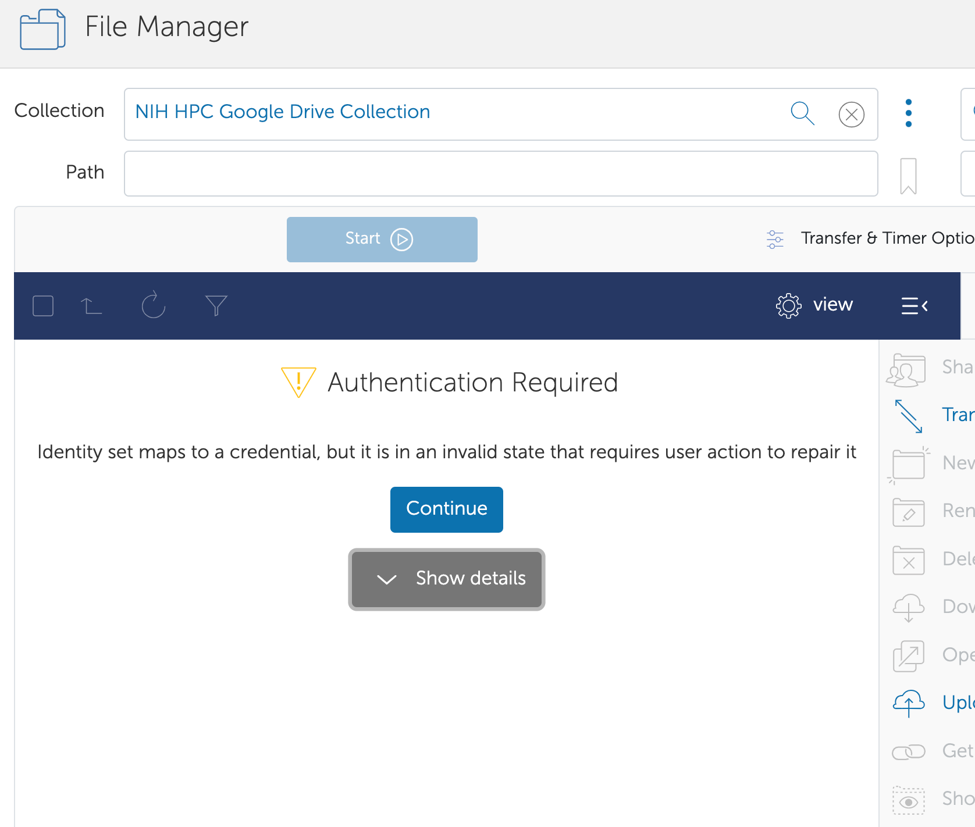The width and height of the screenshot is (975, 827).
Task: Expand Show details
Action: (446, 579)
